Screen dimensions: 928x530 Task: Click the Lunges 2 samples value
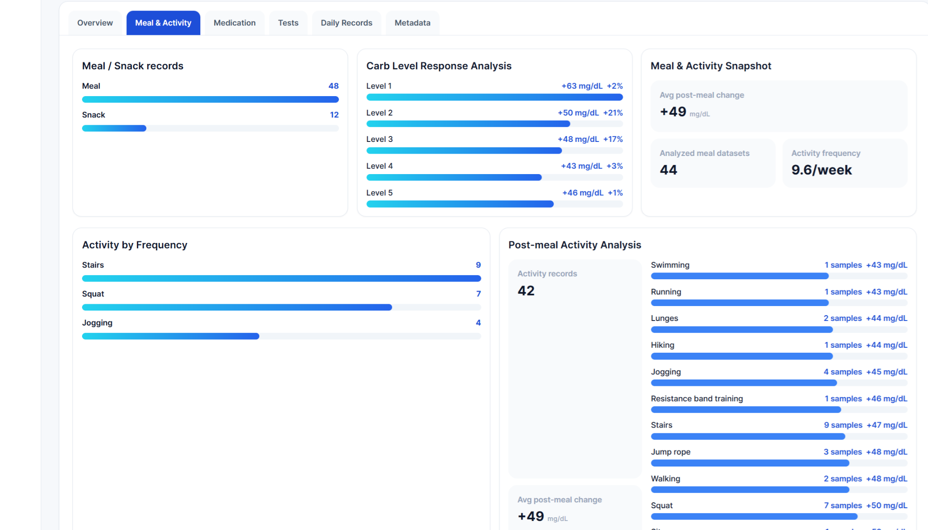pyautogui.click(x=843, y=318)
